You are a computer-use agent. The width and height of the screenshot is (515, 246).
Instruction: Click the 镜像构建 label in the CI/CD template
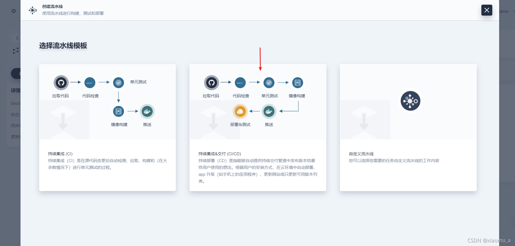point(297,96)
